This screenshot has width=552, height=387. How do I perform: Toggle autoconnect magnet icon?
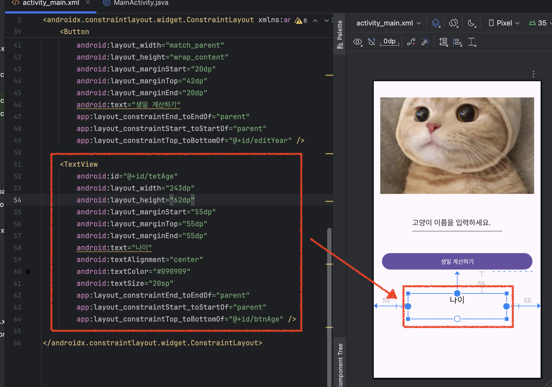(372, 42)
